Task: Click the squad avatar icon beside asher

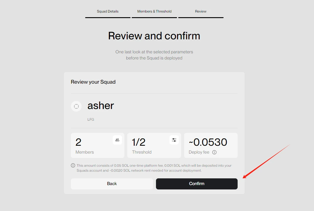Action: [76, 106]
